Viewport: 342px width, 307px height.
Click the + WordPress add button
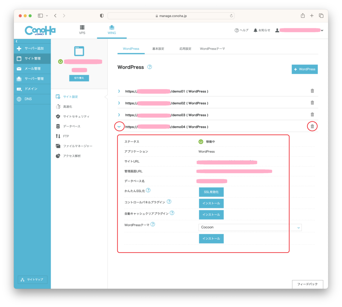pyautogui.click(x=305, y=69)
